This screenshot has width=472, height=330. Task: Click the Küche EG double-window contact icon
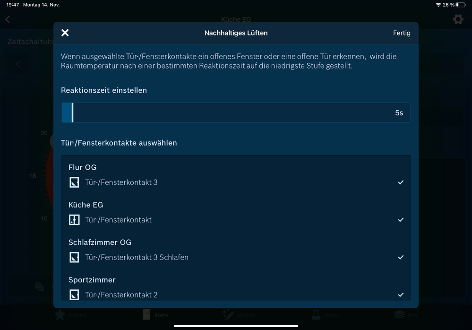[74, 220]
